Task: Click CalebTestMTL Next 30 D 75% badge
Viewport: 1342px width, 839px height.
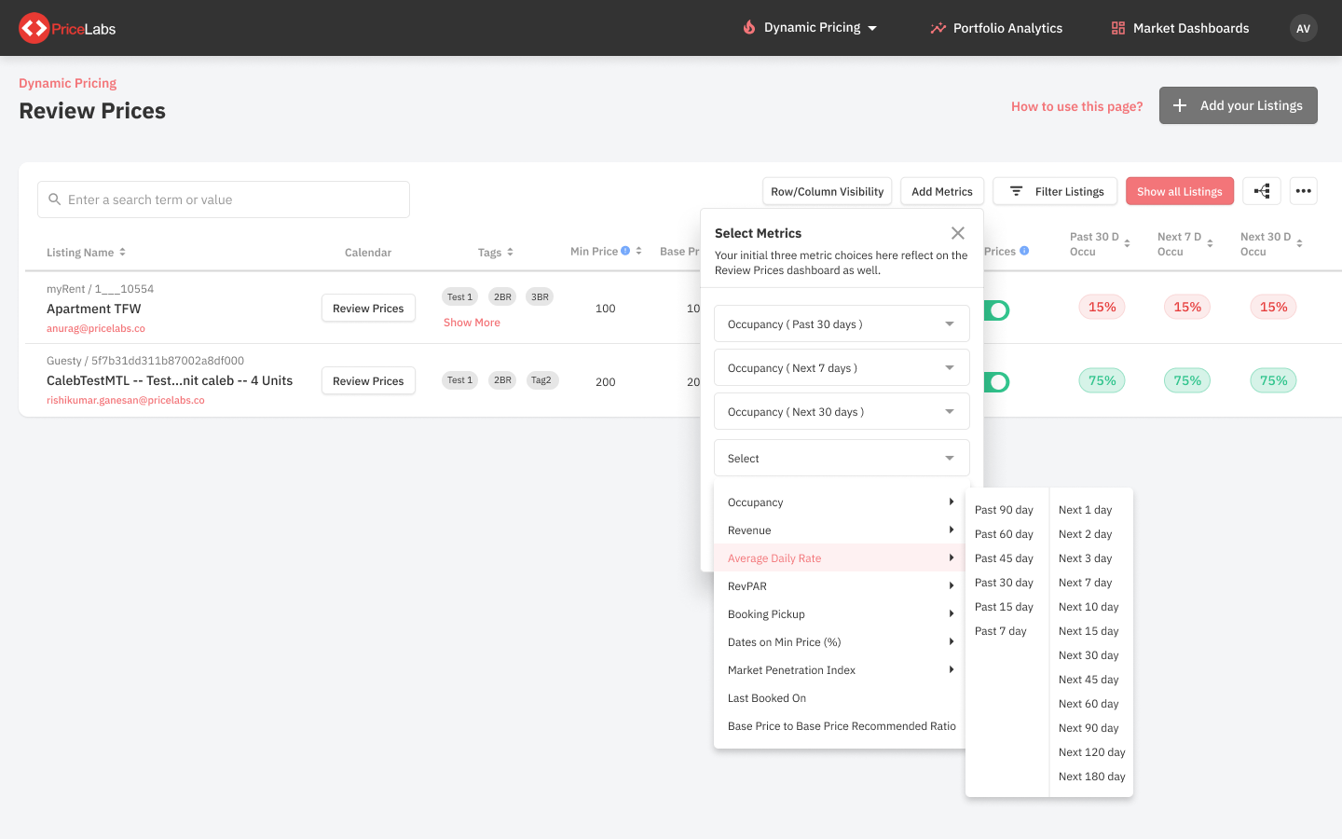Action: coord(1273,380)
